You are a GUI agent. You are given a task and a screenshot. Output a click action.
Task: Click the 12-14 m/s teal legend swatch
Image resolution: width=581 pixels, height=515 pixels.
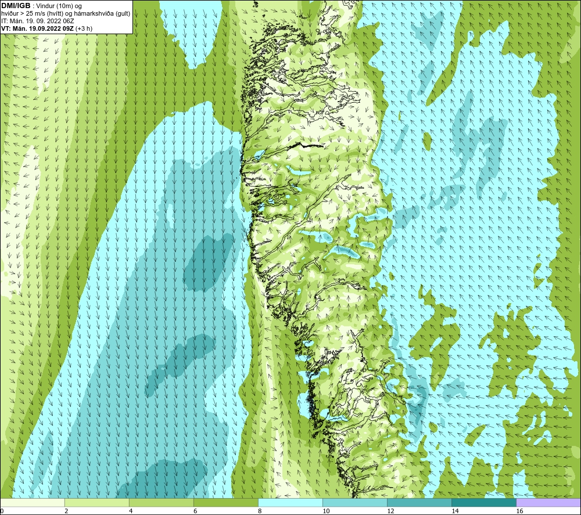419,502
